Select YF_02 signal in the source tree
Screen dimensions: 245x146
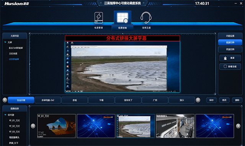point(15,126)
